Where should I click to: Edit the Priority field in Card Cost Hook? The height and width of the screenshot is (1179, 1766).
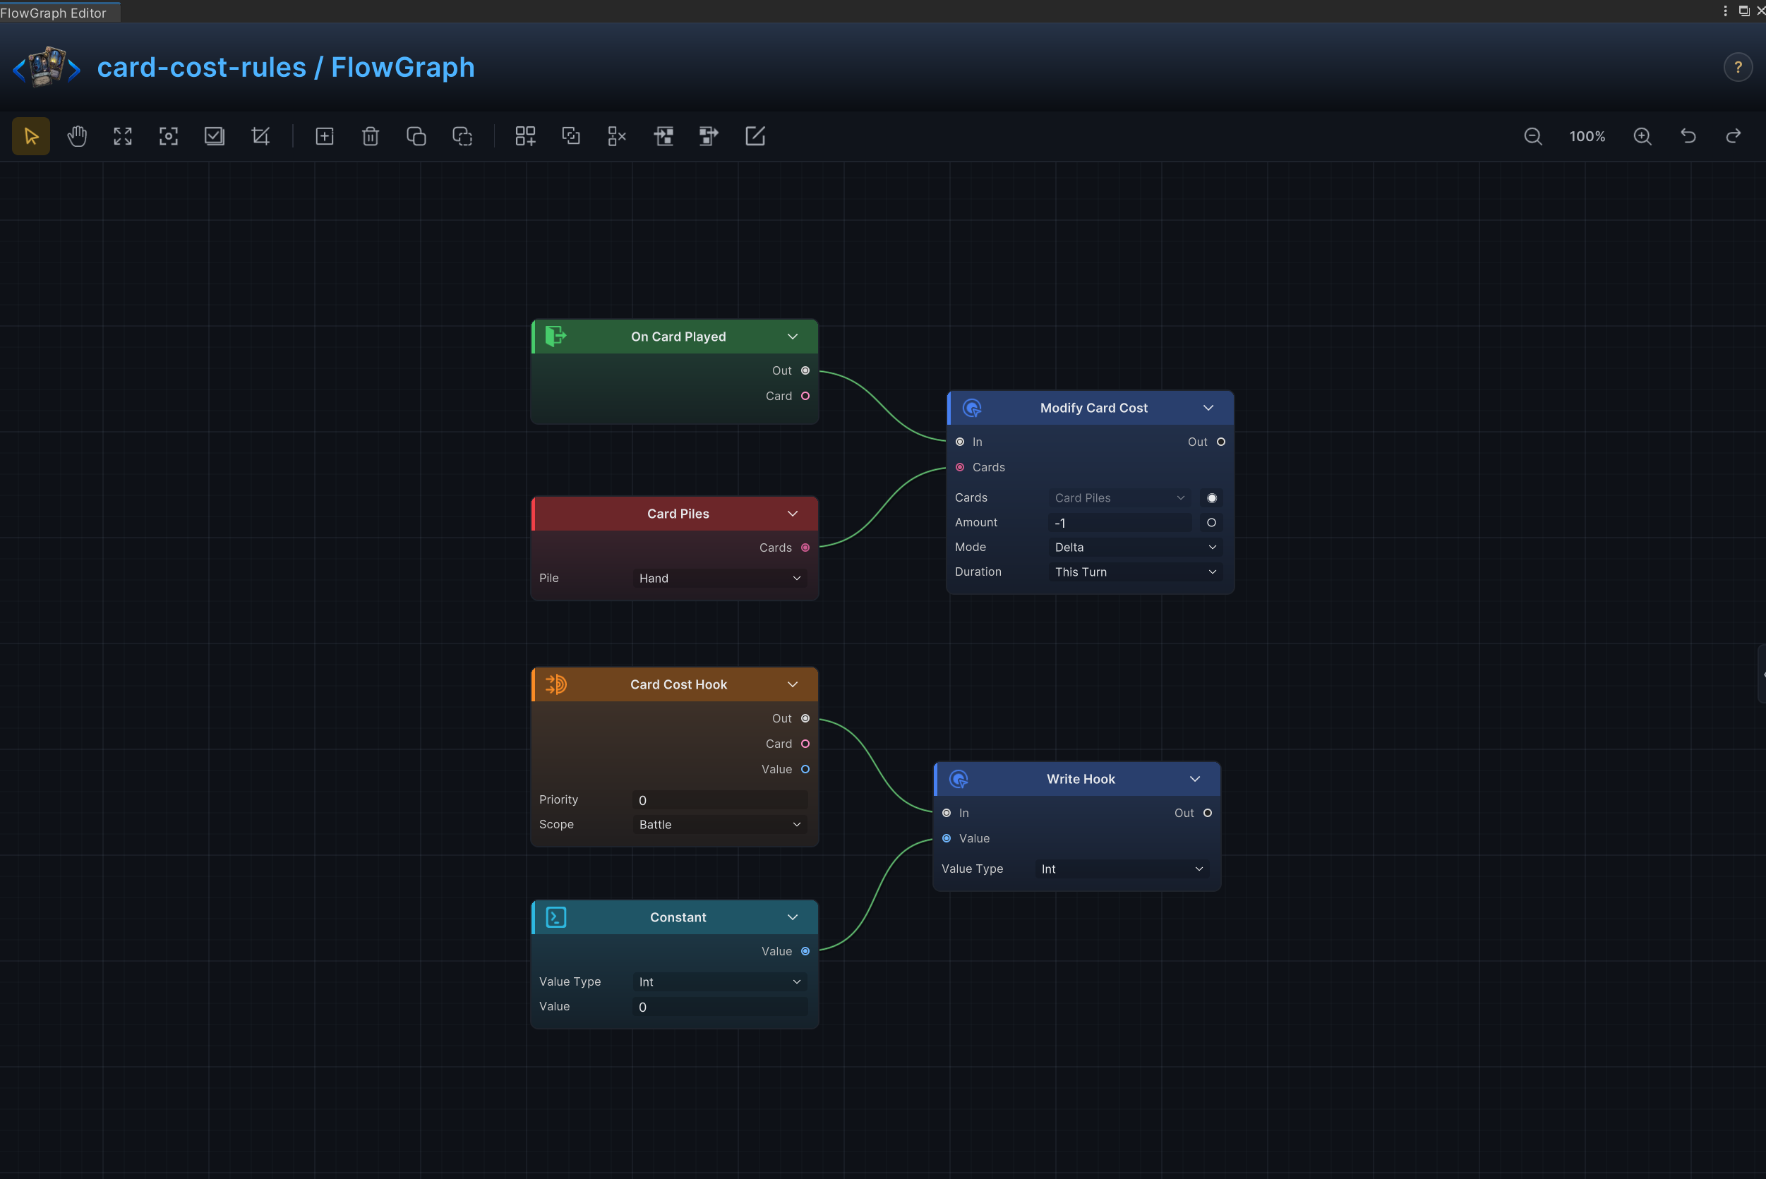[720, 800]
